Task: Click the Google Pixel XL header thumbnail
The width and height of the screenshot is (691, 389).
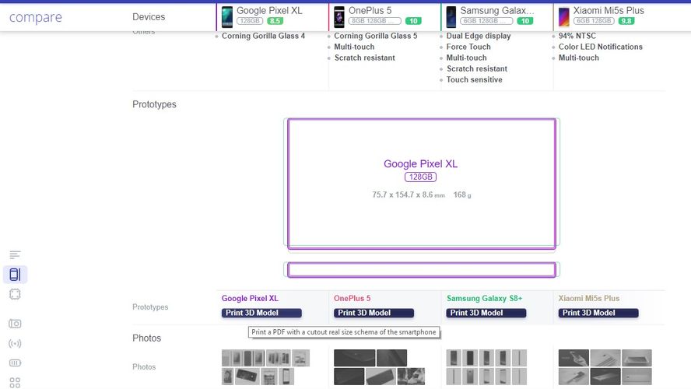Action: pyautogui.click(x=227, y=16)
